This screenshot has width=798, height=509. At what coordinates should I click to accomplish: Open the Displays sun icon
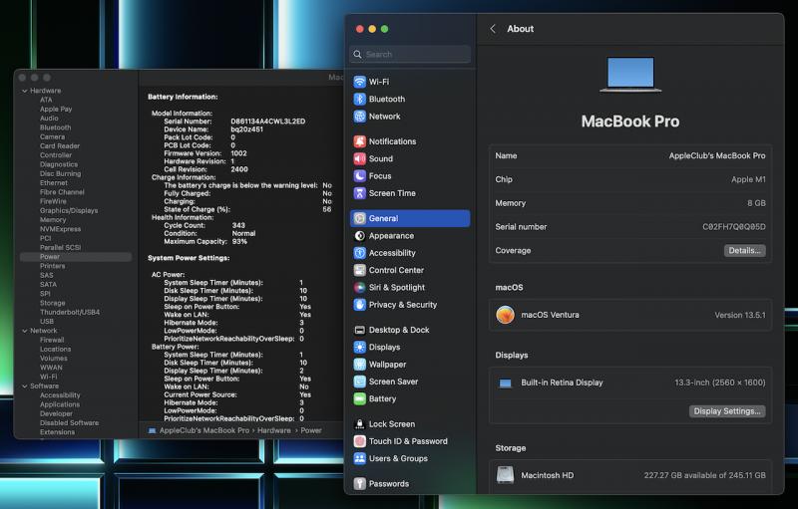tap(360, 348)
